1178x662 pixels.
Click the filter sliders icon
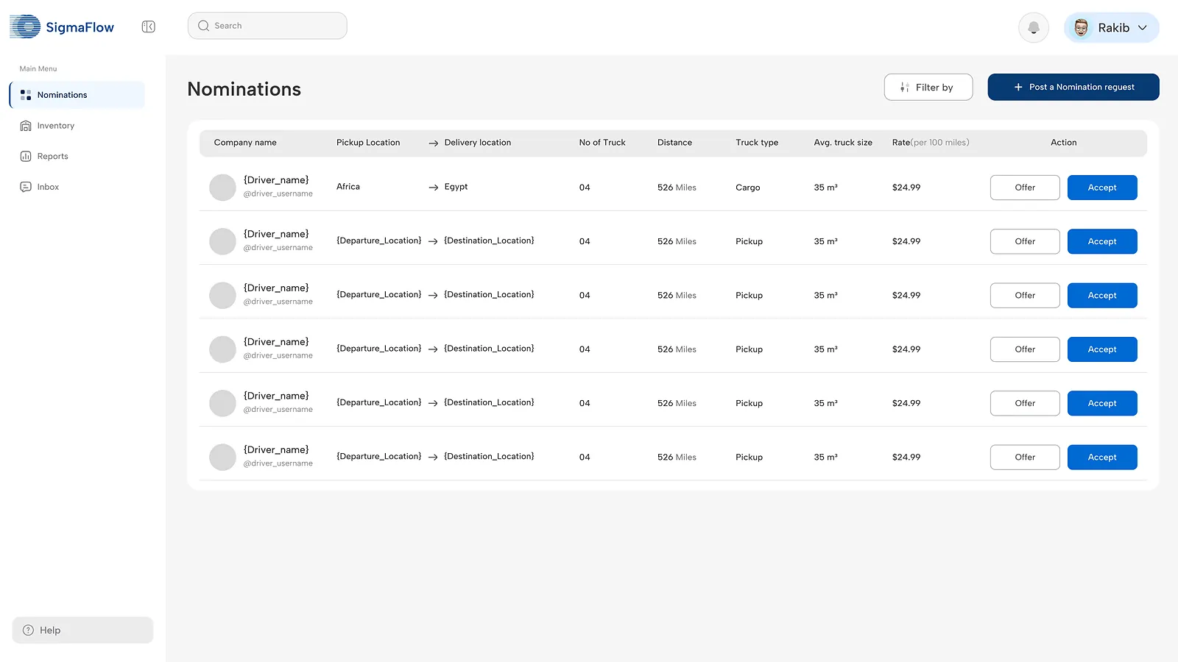point(904,88)
